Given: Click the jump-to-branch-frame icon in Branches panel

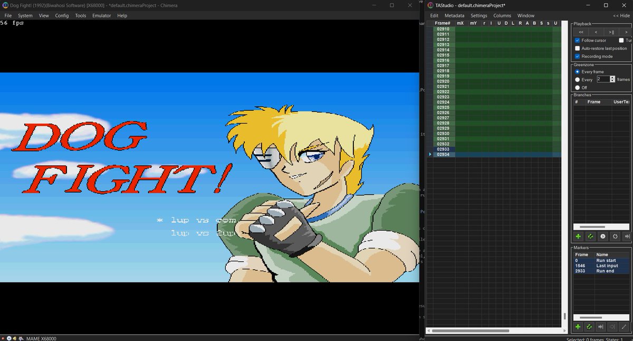Looking at the screenshot, I should tap(627, 237).
